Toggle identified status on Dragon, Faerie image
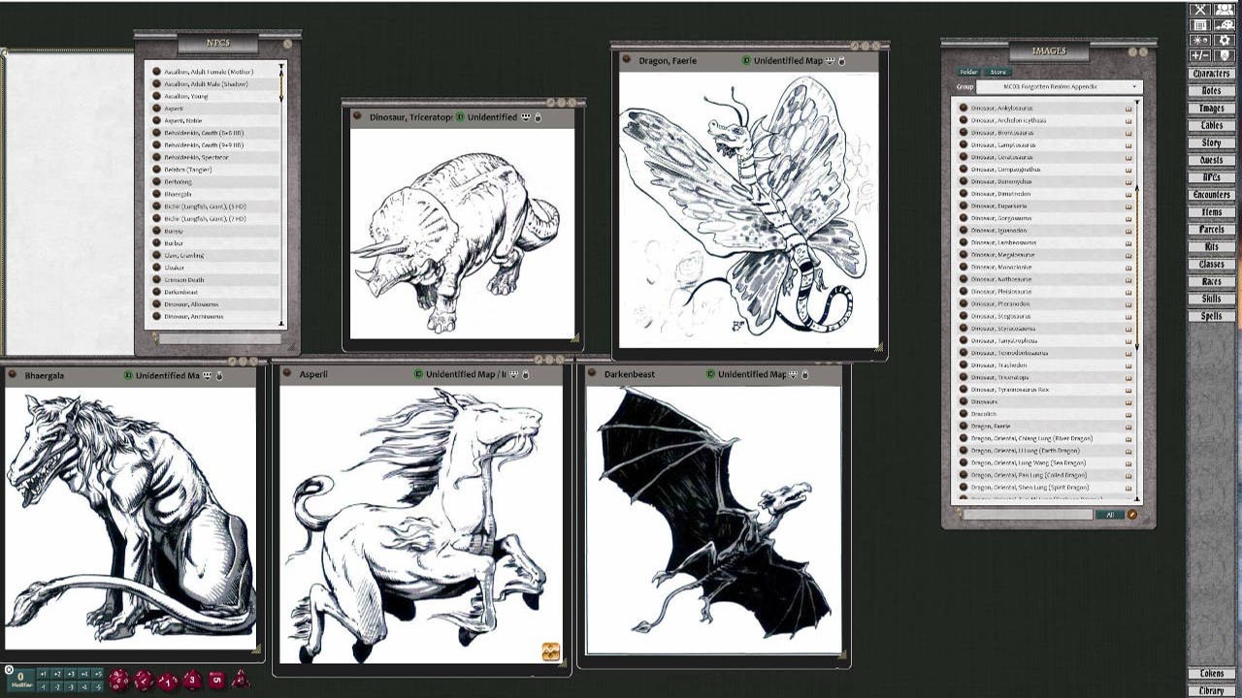The image size is (1242, 698). pyautogui.click(x=746, y=61)
